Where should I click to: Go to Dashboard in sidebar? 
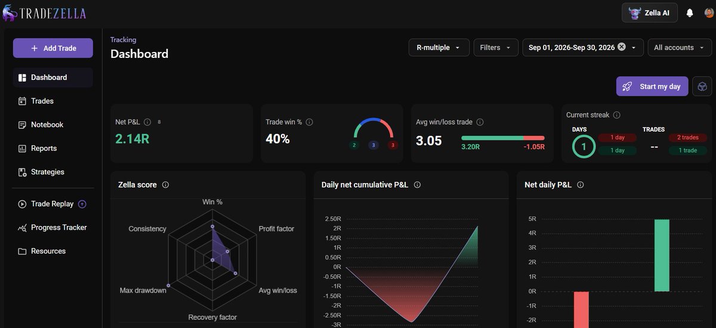tap(53, 78)
